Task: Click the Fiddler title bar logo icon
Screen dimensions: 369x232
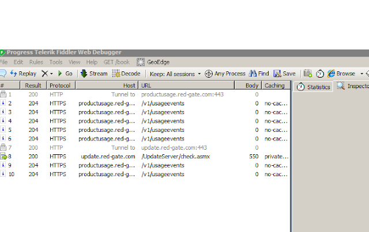Action: pyautogui.click(x=2, y=52)
